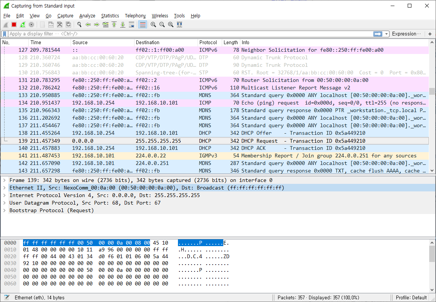The height and width of the screenshot is (302, 436).
Task: Open Find Packet magnifier tool
Action: pos(79,25)
